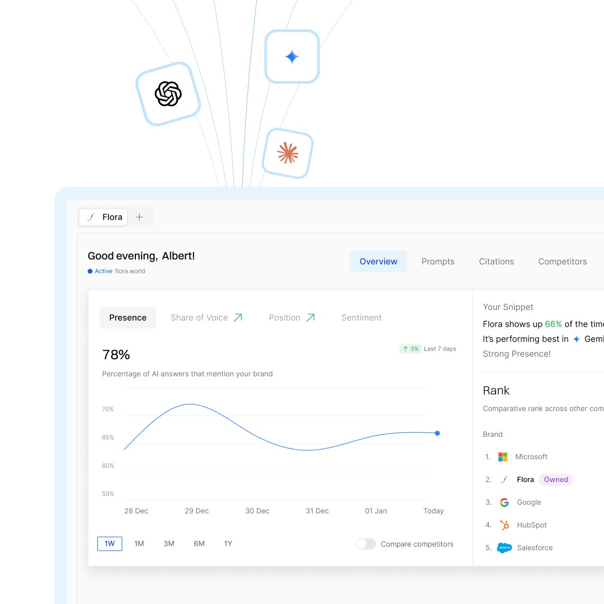
Task: Choose the 1W time range
Action: pyautogui.click(x=110, y=544)
